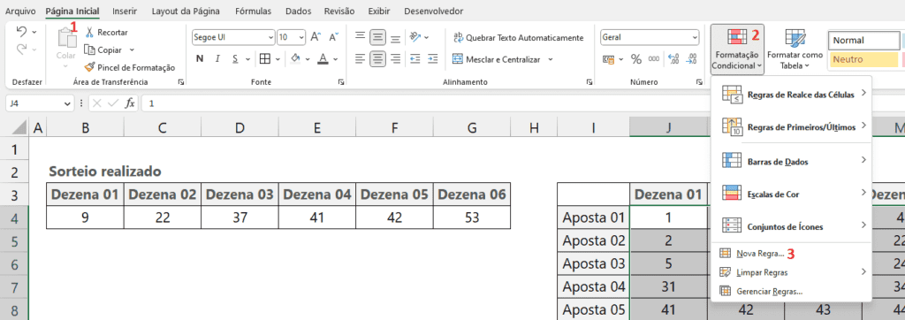Viewport: 905px width, 320px height.
Task: Switch to the Revisão tab
Action: pyautogui.click(x=339, y=11)
